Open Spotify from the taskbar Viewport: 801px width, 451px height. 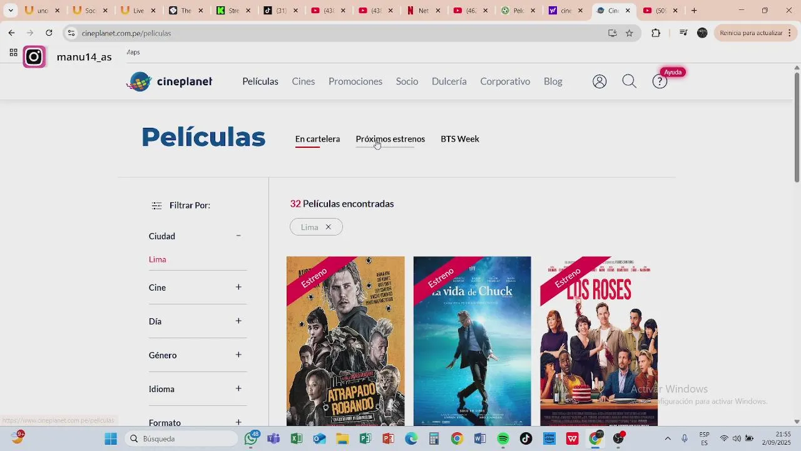(503, 439)
